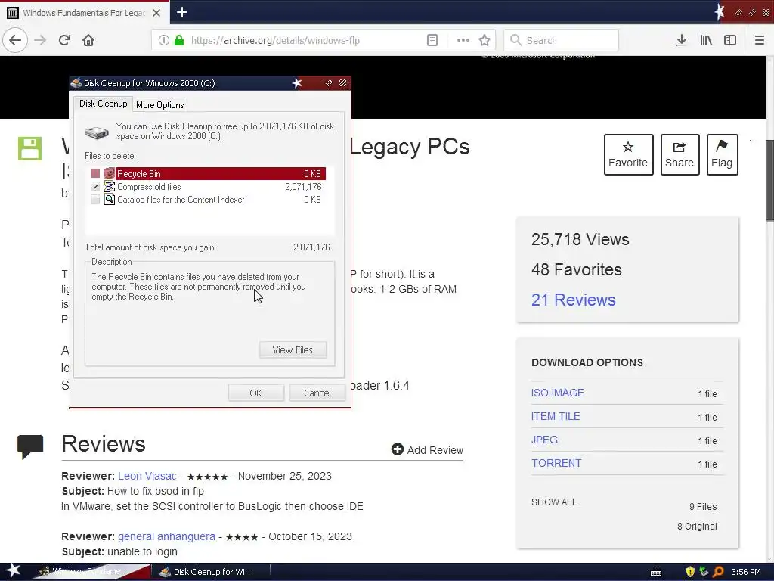
Task: Open page actions three-dots menu
Action: pos(463,40)
